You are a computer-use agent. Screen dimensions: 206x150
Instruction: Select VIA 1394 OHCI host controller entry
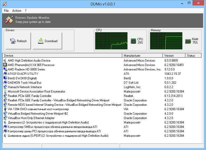[38, 109]
